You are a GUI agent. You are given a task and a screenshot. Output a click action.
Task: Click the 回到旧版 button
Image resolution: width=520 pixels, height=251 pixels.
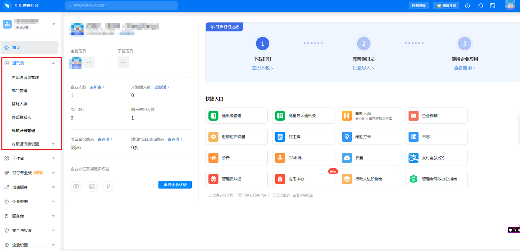click(419, 6)
